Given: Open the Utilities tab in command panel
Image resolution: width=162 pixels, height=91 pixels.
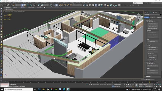Looking at the screenshot, I should point(159,12).
